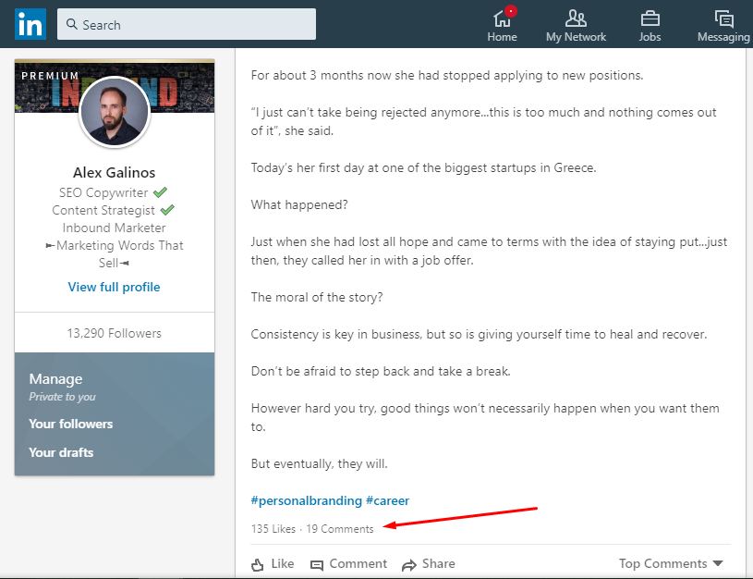Screen dimensions: 753x579
Task: Click Alex Galinos profile photo
Action: (x=115, y=111)
